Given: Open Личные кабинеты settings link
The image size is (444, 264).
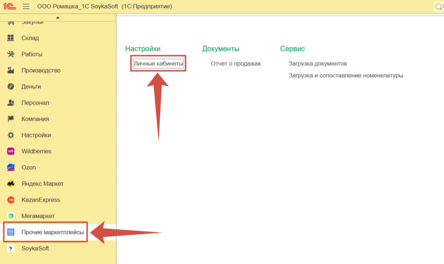Looking at the screenshot, I should 158,63.
